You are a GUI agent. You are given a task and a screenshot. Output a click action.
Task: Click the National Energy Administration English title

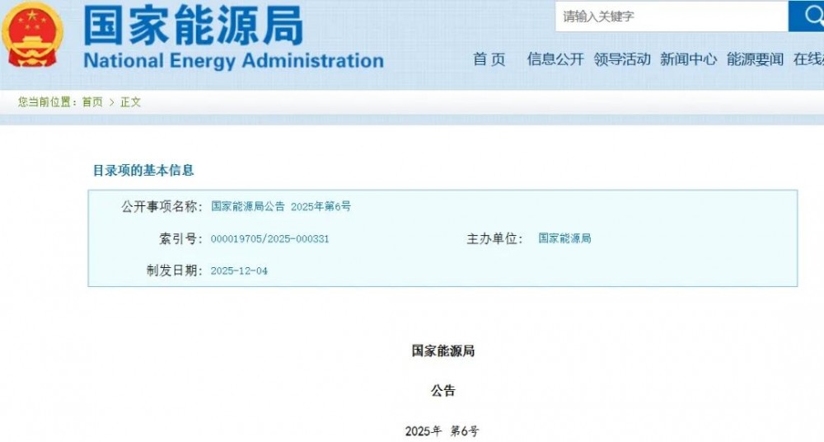coord(233,61)
